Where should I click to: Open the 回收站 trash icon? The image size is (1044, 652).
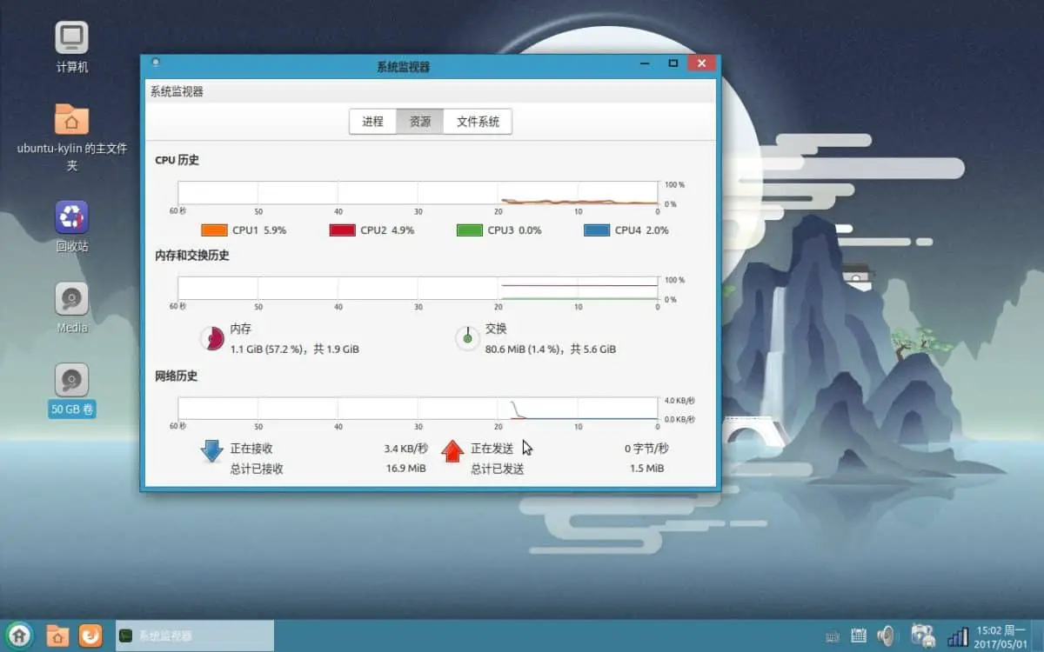pos(72,226)
